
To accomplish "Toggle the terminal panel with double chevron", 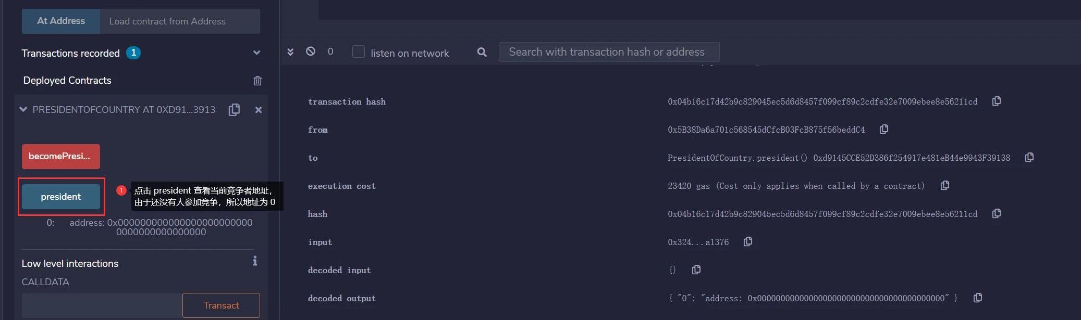I will click(x=290, y=52).
